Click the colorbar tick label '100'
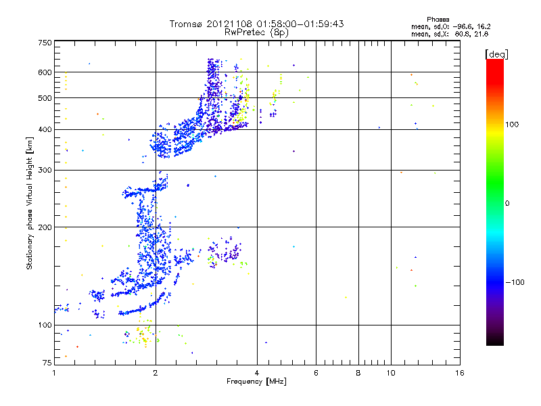Viewport: 541px width, 406px height. click(x=512, y=125)
